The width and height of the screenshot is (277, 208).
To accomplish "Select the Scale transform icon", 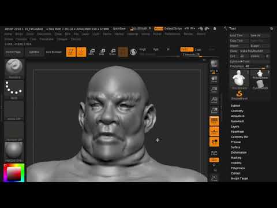I will tap(102, 52).
